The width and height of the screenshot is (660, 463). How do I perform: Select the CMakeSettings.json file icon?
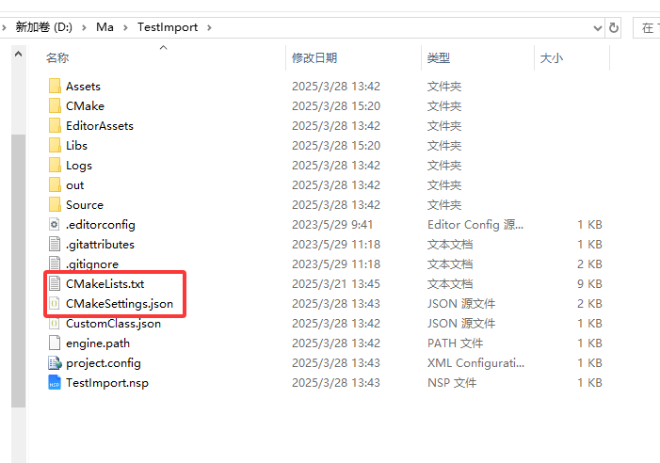coord(55,304)
